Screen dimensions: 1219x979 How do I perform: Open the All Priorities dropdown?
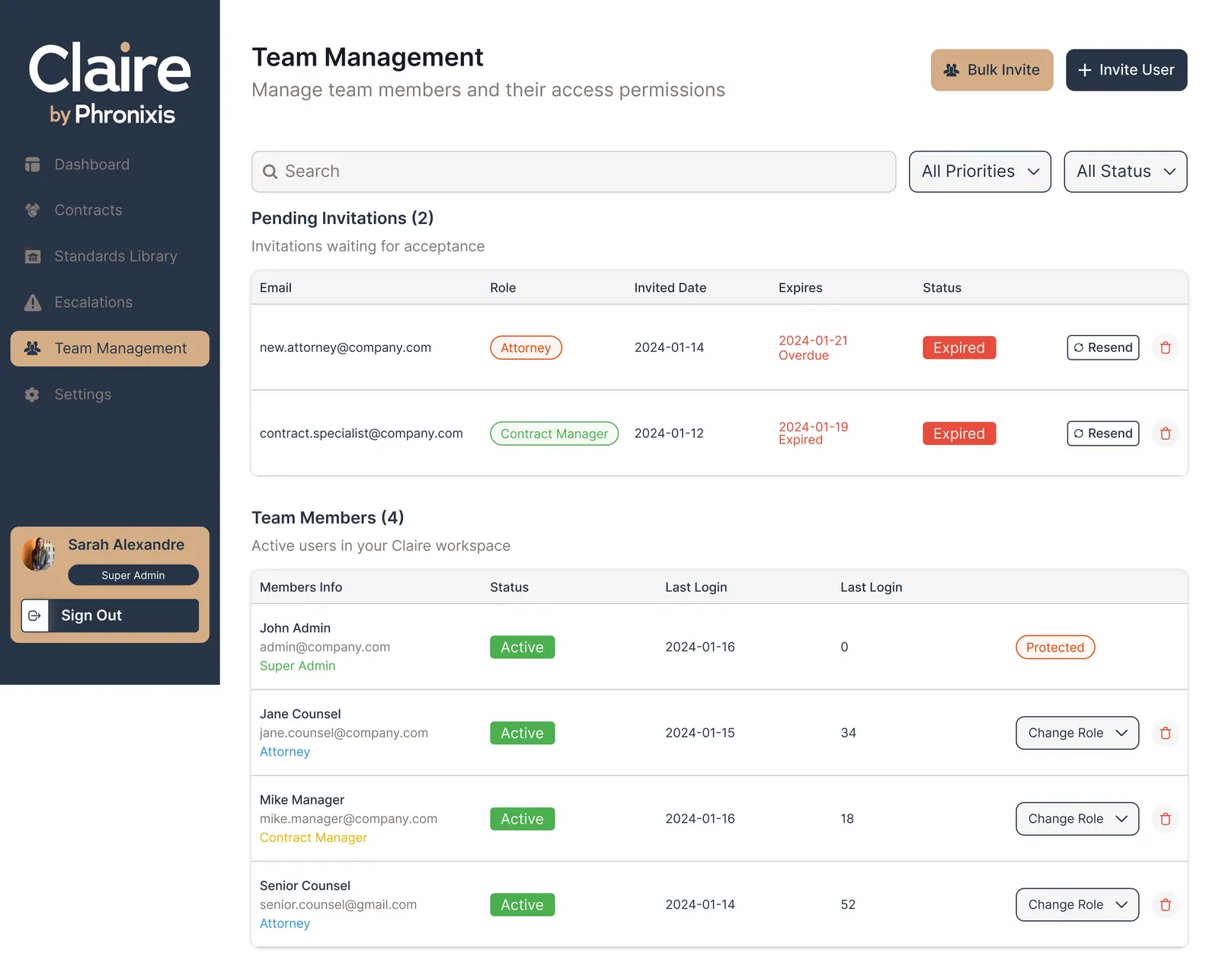(x=980, y=171)
